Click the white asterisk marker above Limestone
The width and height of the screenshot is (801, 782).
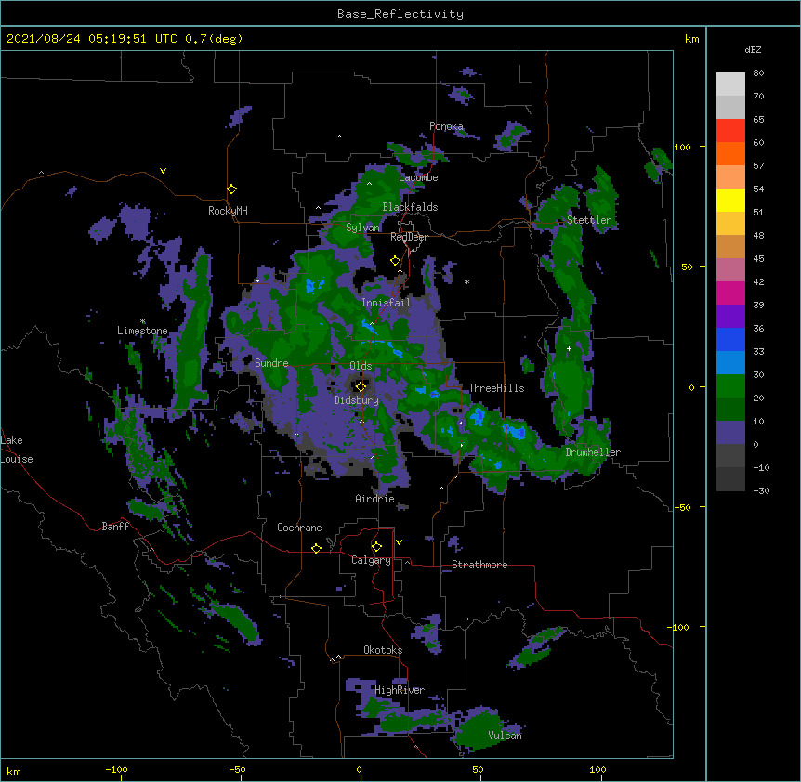pos(143,321)
